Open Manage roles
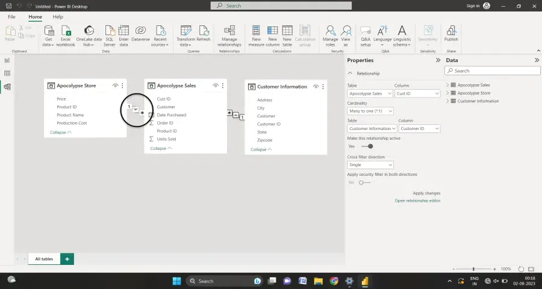 (330, 36)
